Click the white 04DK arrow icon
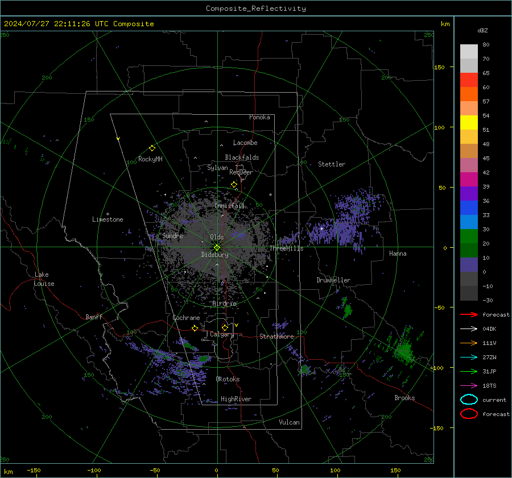The image size is (512, 478). click(469, 329)
